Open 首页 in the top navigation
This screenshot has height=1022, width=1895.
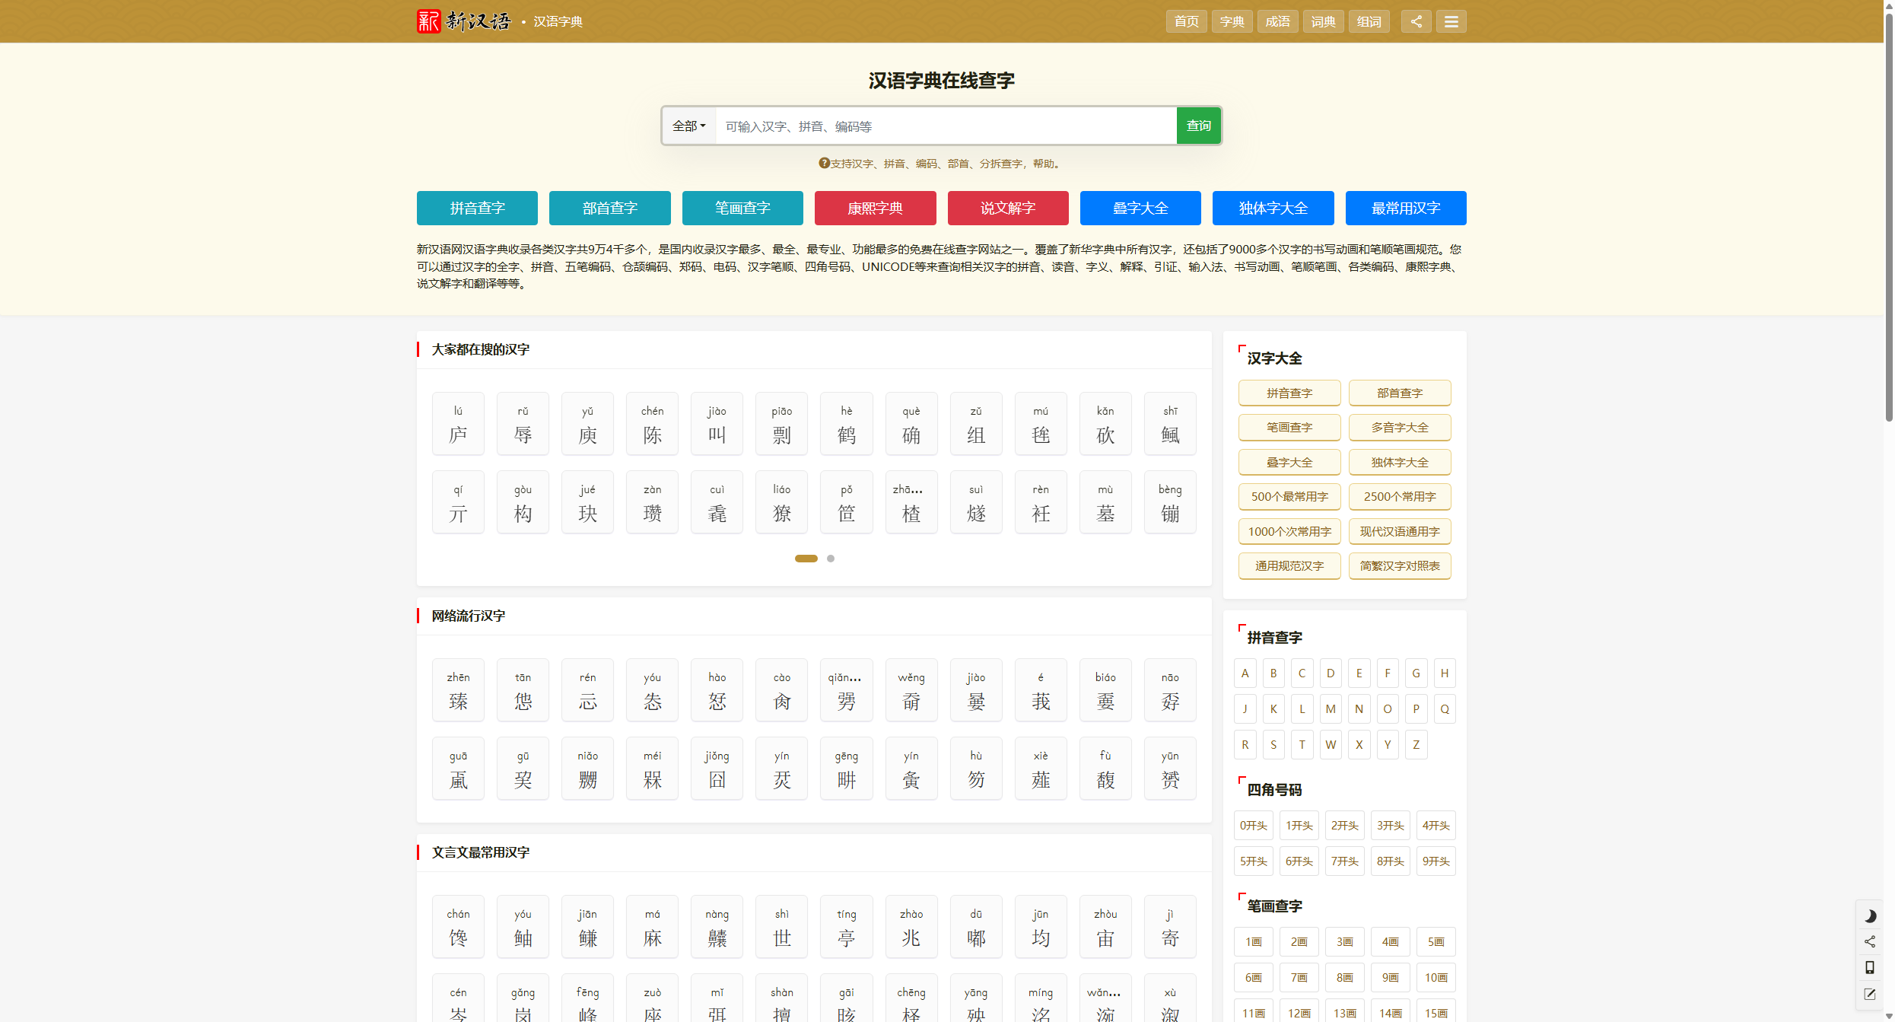[1186, 21]
